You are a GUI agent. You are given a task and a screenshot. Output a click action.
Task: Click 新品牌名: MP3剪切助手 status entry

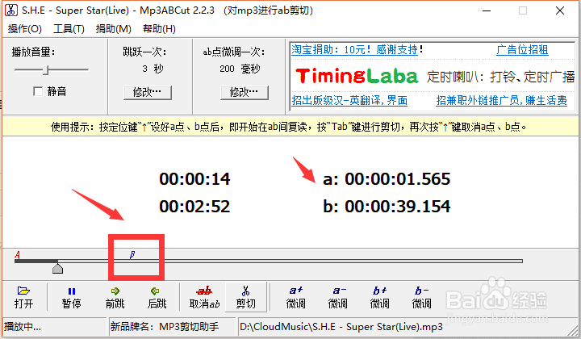165,326
